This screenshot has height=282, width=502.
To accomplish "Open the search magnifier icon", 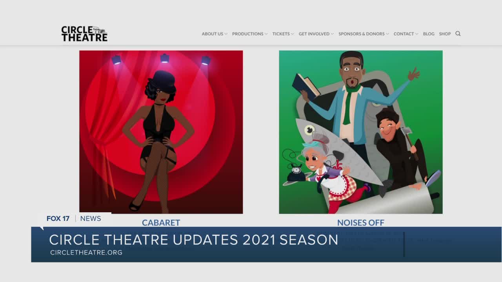I will [458, 34].
